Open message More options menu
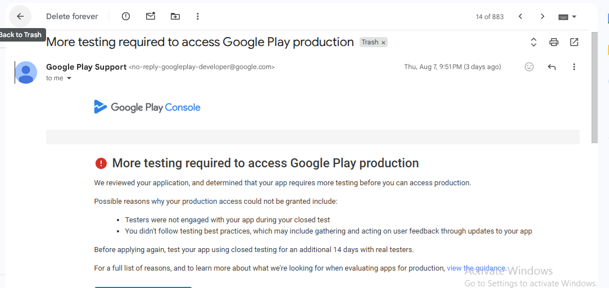This screenshot has width=609, height=288. [x=574, y=67]
